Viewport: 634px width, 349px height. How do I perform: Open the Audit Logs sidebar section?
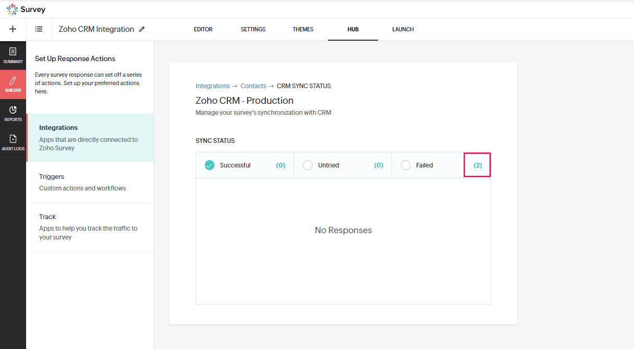point(13,142)
